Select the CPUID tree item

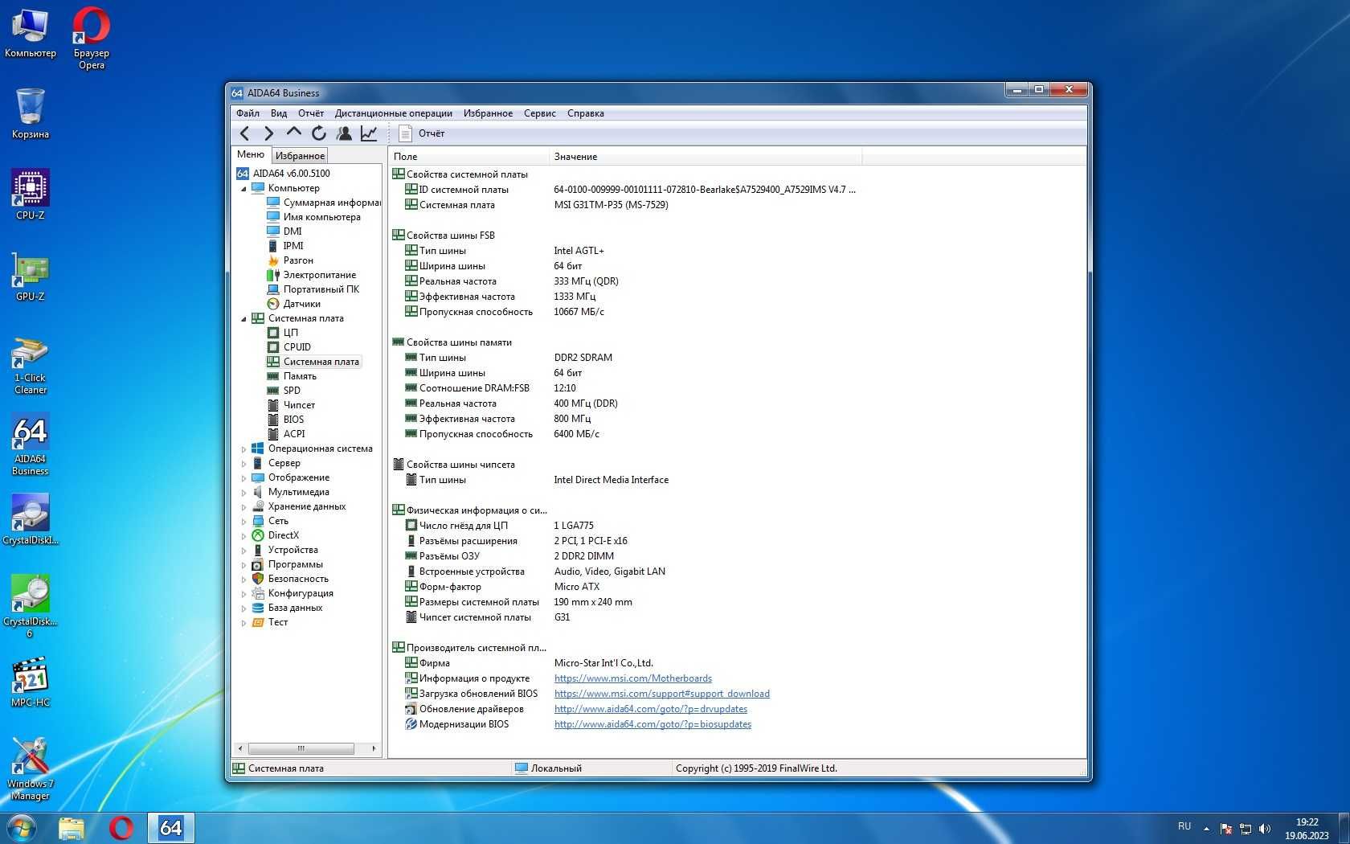pos(297,347)
